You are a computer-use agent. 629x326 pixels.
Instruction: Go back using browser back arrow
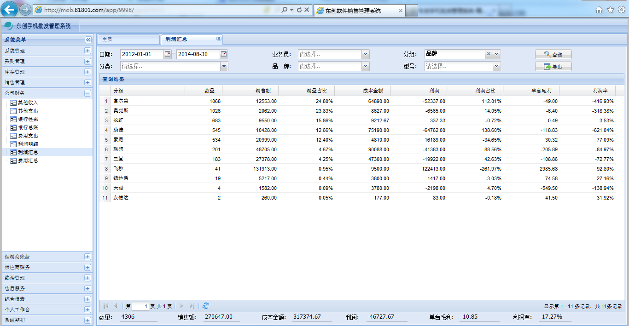tap(9, 10)
